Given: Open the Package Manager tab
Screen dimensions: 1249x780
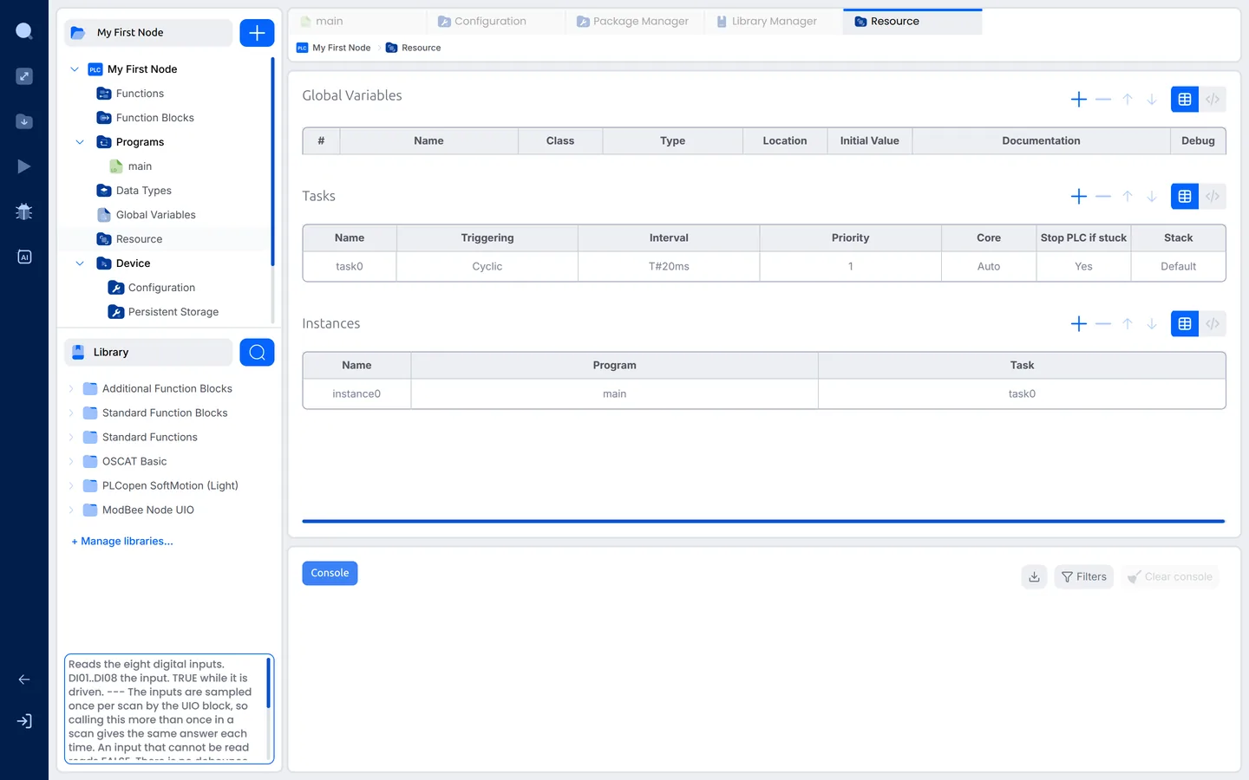Looking at the screenshot, I should (635, 22).
